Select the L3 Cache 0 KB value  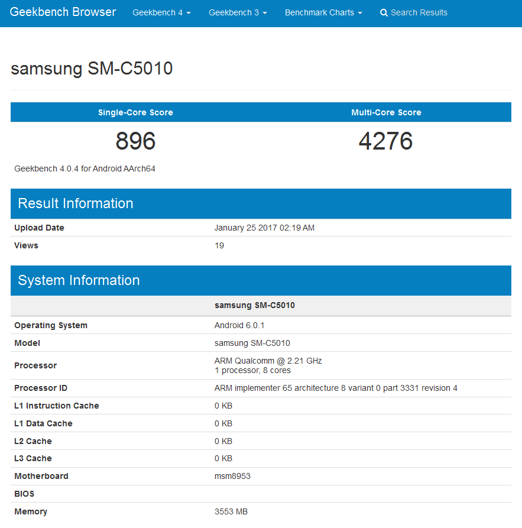223,458
